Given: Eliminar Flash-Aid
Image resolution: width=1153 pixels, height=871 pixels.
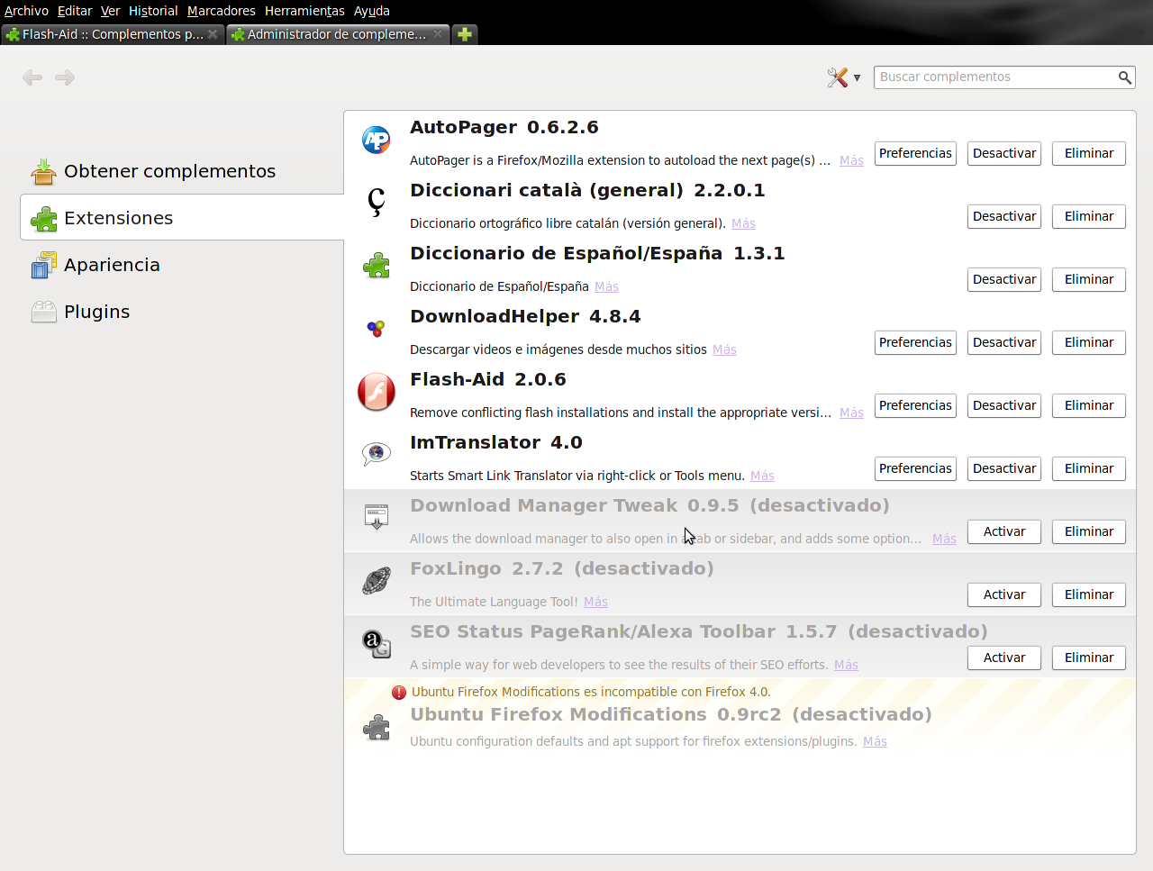Looking at the screenshot, I should (x=1089, y=405).
